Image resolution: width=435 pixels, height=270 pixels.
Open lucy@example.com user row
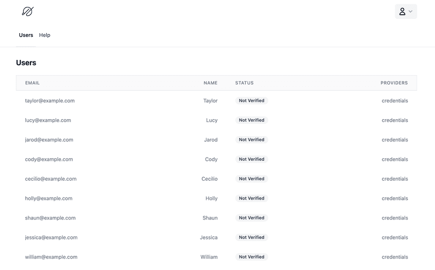pos(216,120)
